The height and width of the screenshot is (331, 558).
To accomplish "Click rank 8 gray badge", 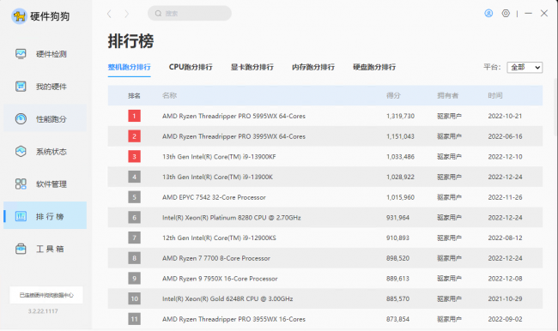I will click(x=134, y=258).
